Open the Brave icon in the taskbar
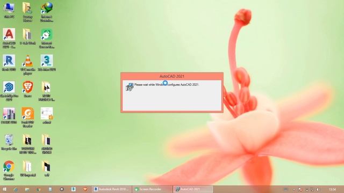 pyautogui.click(x=85, y=189)
